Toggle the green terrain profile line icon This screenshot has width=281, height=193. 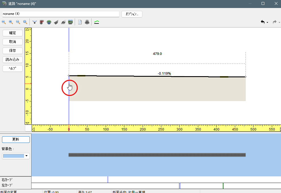click(x=97, y=22)
